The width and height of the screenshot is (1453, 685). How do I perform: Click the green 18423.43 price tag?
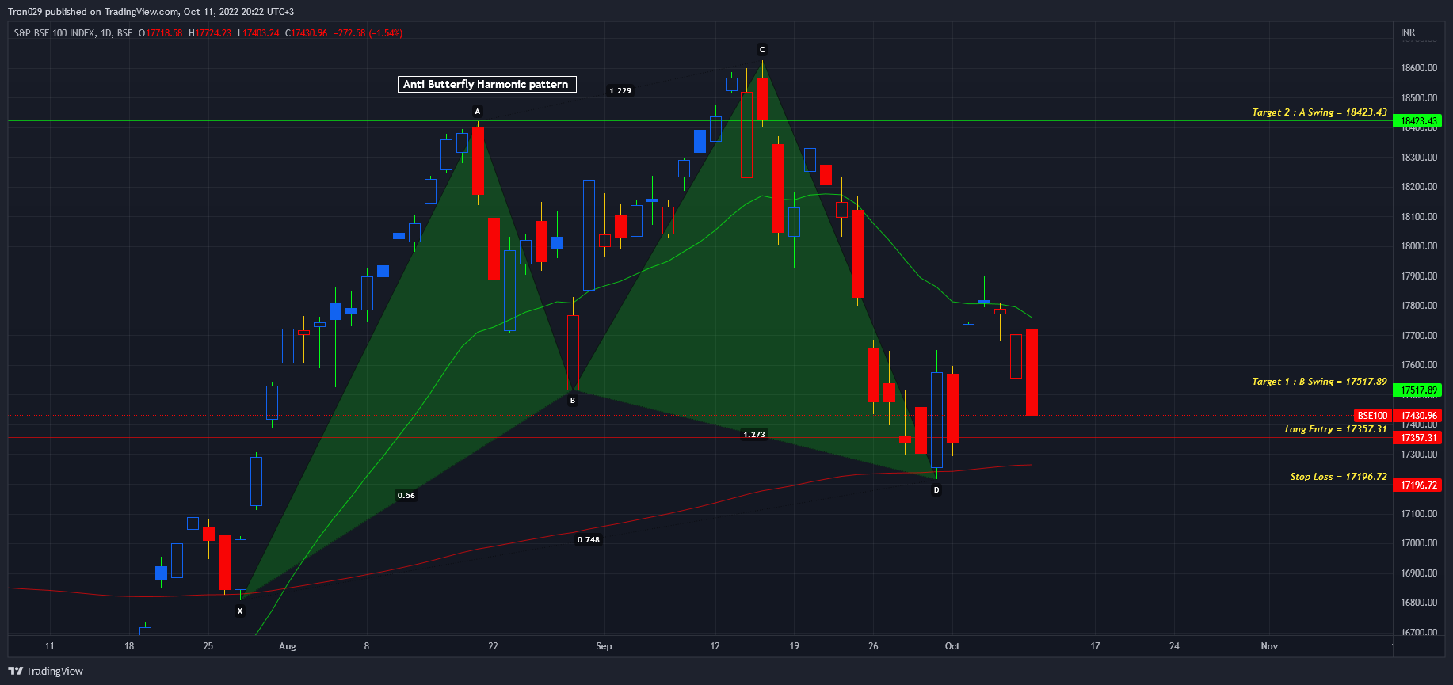1418,121
